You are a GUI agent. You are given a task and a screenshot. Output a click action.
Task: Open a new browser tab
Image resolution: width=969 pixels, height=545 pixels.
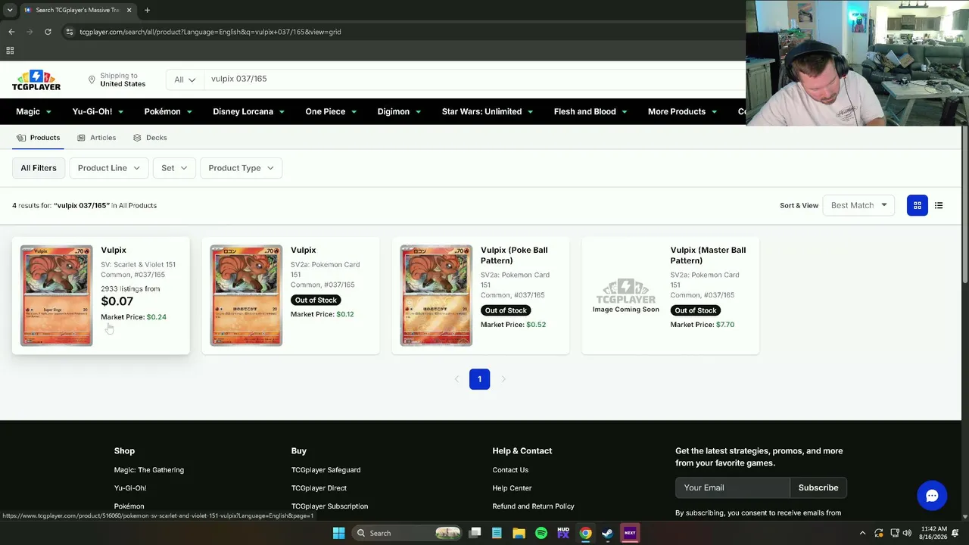click(147, 10)
